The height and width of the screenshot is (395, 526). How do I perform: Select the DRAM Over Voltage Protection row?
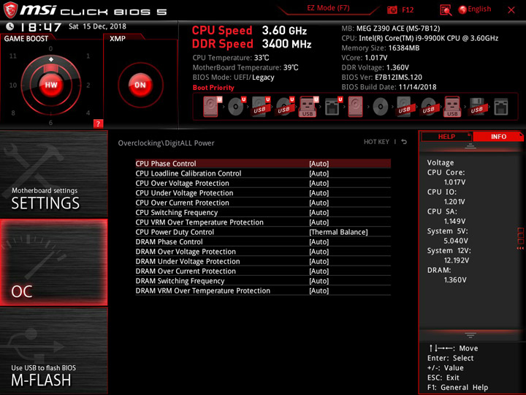[x=263, y=252]
